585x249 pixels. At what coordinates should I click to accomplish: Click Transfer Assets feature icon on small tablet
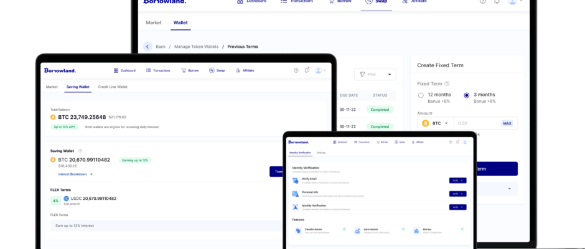pos(299,231)
